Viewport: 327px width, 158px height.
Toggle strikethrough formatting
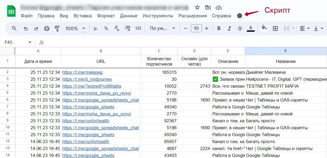[240, 29]
